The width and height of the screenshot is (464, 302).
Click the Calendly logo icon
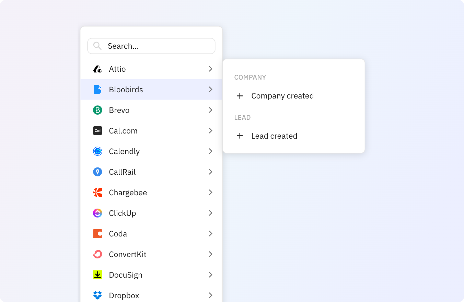[97, 151]
